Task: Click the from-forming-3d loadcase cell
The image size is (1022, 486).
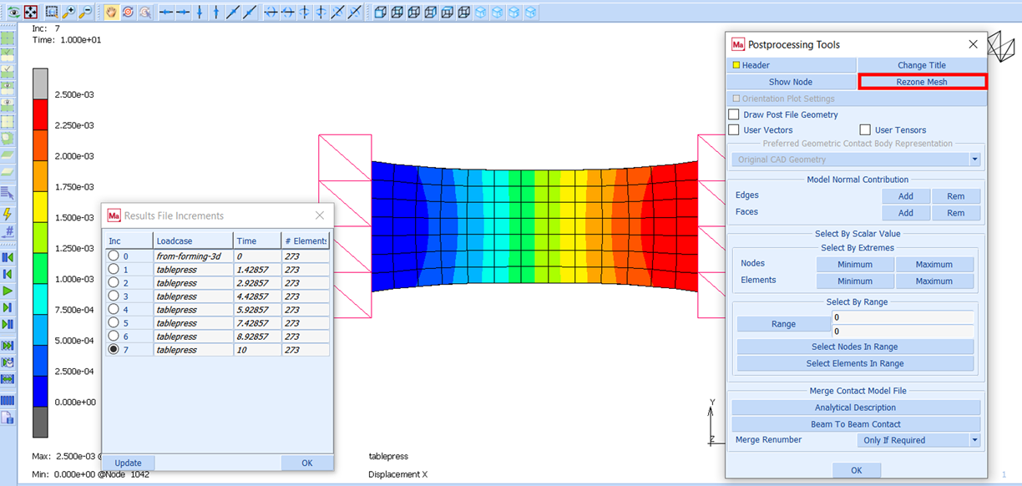Action: pos(193,256)
